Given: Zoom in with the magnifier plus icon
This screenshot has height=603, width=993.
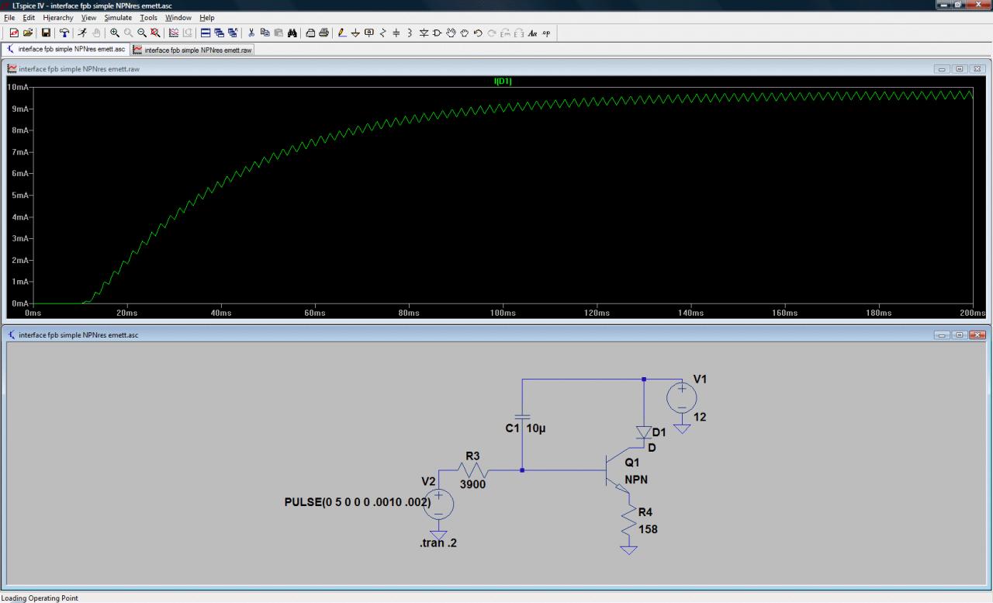Looking at the screenshot, I should (115, 33).
